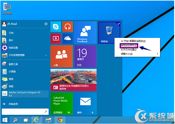The image size is (175, 124).
Task: Open the OneDrive cloud tile
Action: point(67,38)
